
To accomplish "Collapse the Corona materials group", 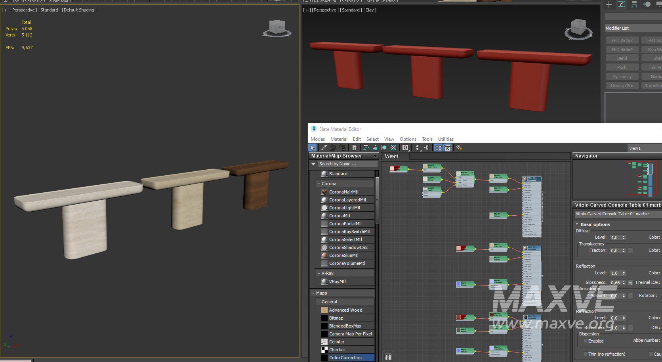I will 319,184.
